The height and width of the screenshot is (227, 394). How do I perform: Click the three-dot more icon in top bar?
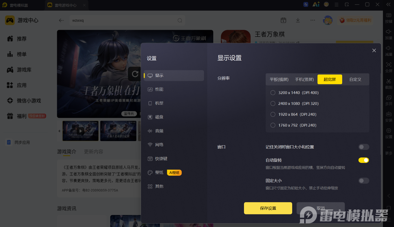[x=313, y=20]
